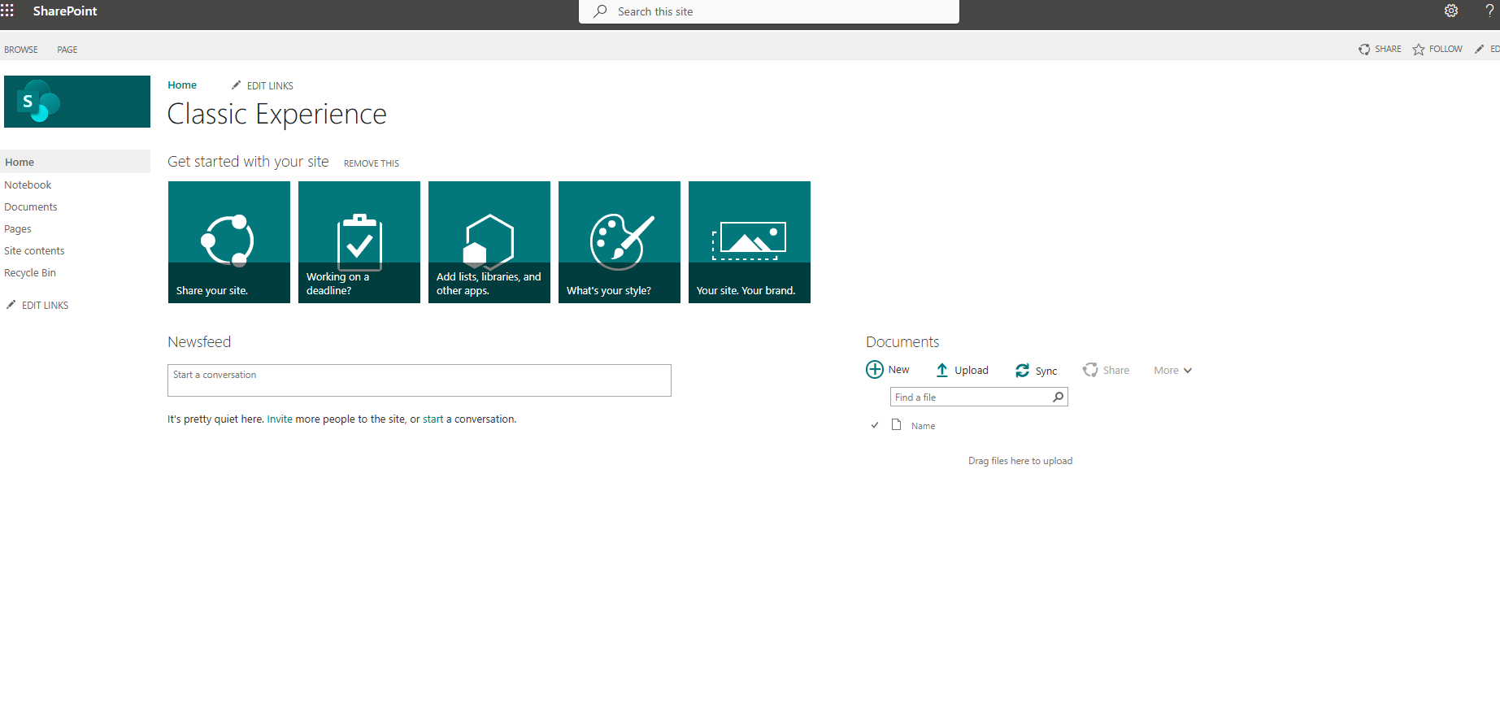
Task: Click the Sync label in Documents
Action: 1046,371
